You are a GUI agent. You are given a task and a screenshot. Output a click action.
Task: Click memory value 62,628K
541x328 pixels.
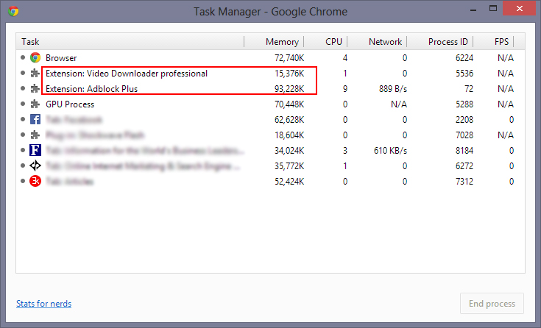click(289, 120)
